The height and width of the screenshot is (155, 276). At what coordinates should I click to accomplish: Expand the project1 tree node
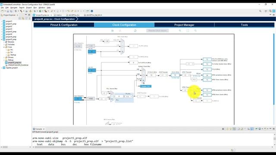coord(2,21)
